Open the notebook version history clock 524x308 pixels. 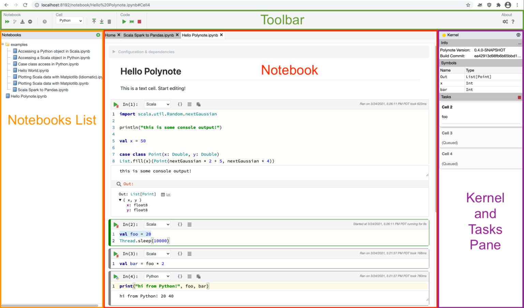[44, 21]
